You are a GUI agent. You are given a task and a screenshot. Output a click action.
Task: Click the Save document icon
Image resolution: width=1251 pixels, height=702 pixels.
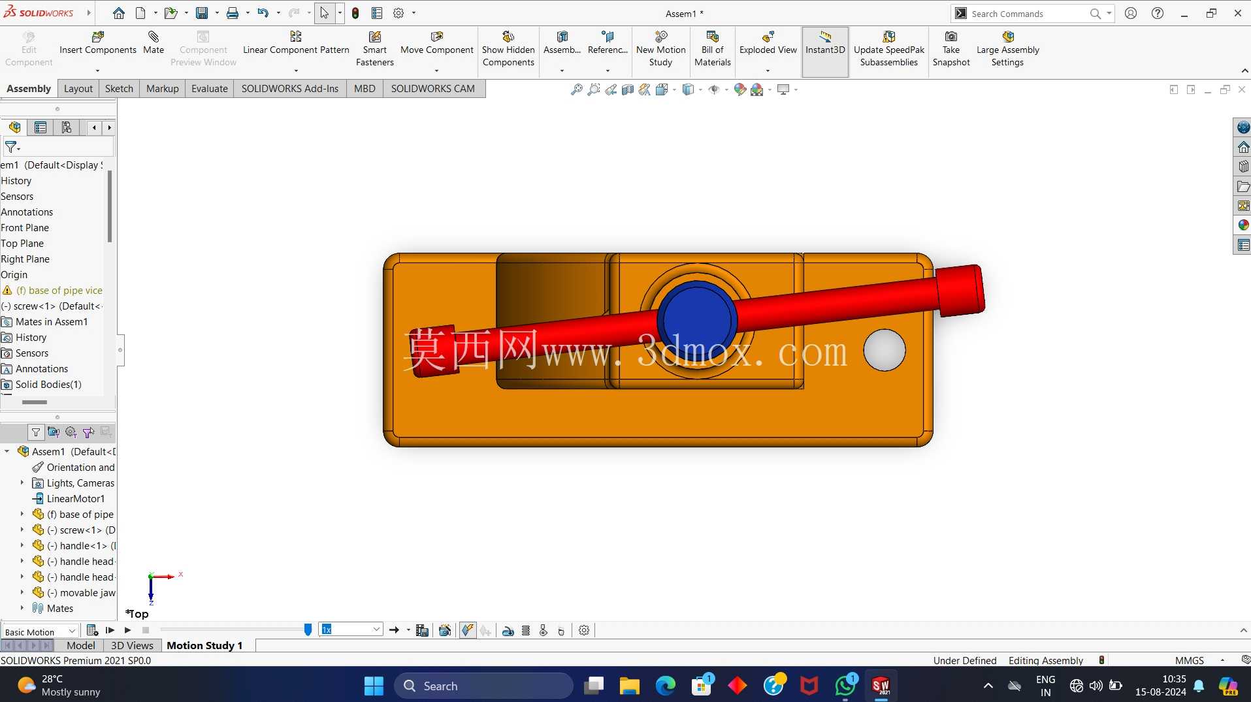click(x=202, y=13)
